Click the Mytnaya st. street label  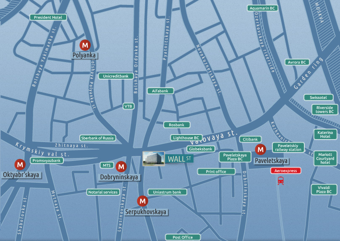(x=56, y=205)
